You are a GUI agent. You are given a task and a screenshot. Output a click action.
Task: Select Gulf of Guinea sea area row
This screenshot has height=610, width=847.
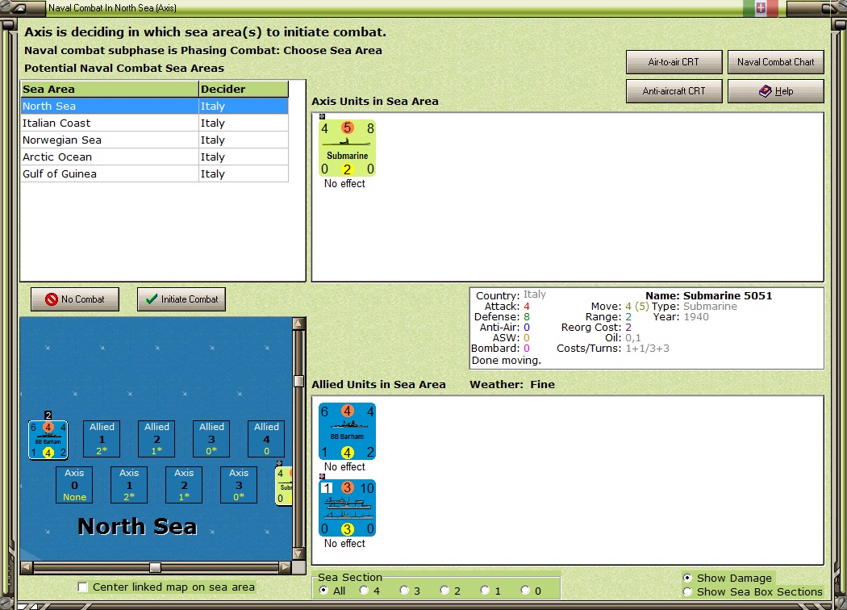click(x=155, y=174)
